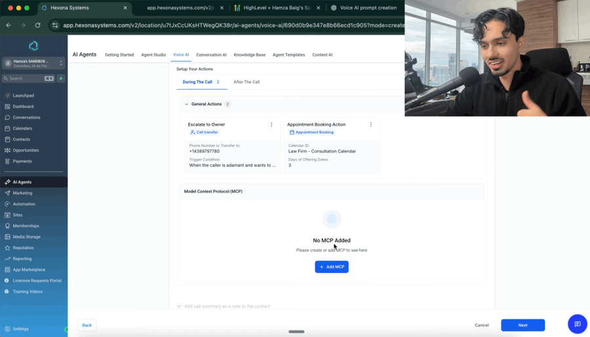Open Media Storage in the sidebar

pos(26,237)
